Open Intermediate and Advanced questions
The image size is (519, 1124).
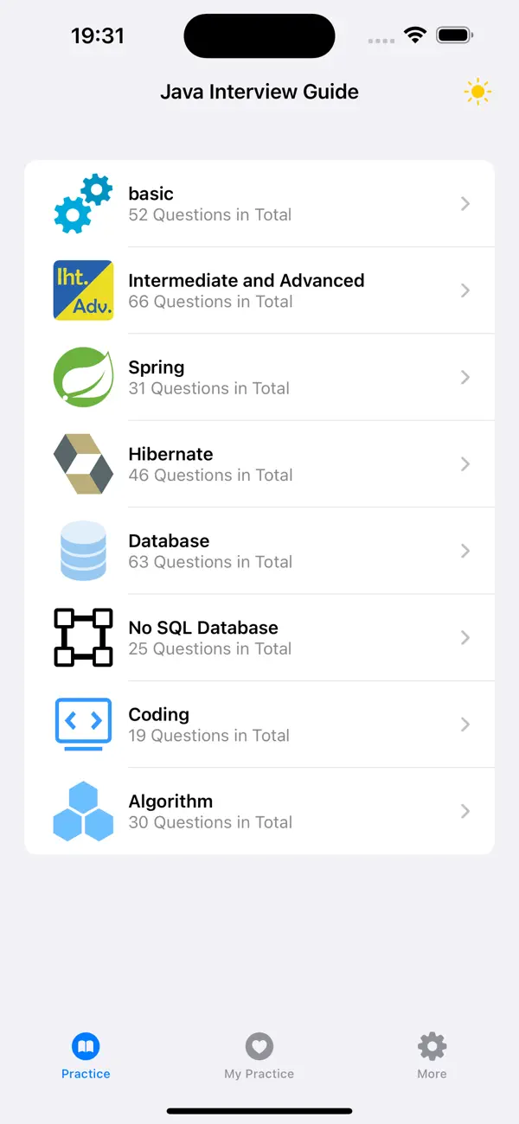tap(465, 290)
